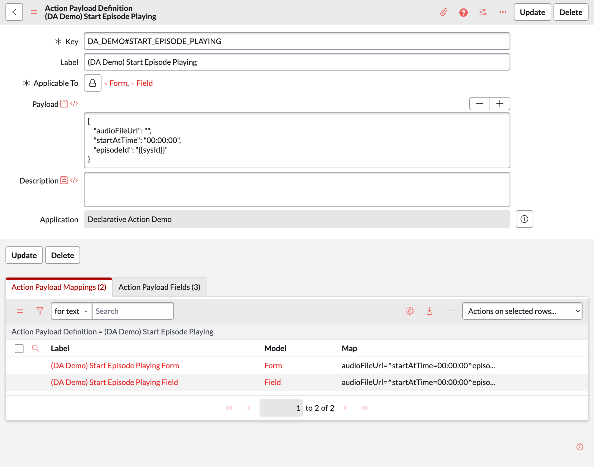Open the (DA Demo) Start Episode Playing Form record
The height and width of the screenshot is (467, 594).
(x=115, y=365)
